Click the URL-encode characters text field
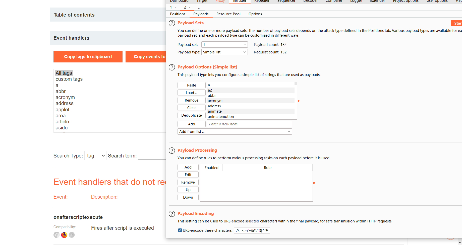 pyautogui.click(x=252, y=230)
